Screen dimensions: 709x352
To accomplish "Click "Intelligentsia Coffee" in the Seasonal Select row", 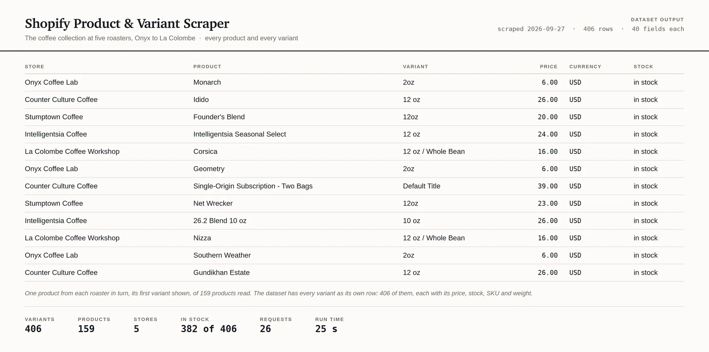I will 56,134.
